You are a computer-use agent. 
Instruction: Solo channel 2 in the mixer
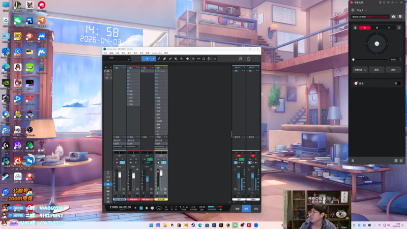pos(136,159)
